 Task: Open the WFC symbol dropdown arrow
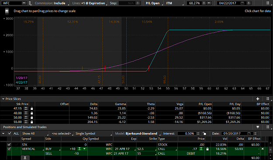pyautogui.click(x=24, y=3)
